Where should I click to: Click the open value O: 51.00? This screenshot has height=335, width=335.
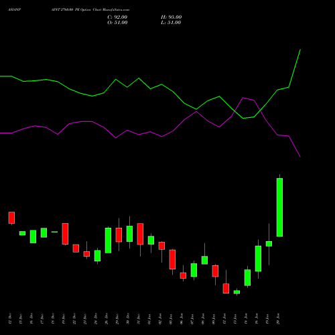pos(117,23)
